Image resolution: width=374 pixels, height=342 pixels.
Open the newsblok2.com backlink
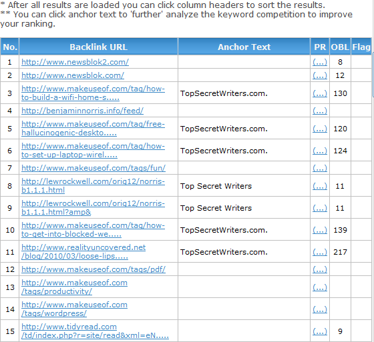(75, 62)
